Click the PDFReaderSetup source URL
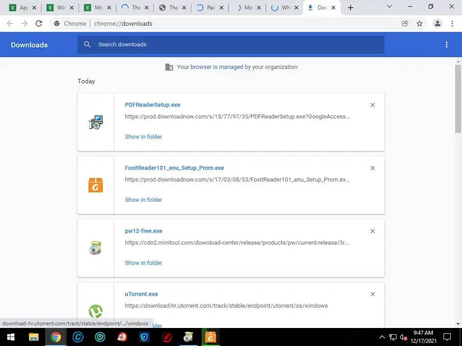Image resolution: width=462 pixels, height=346 pixels. (237, 117)
